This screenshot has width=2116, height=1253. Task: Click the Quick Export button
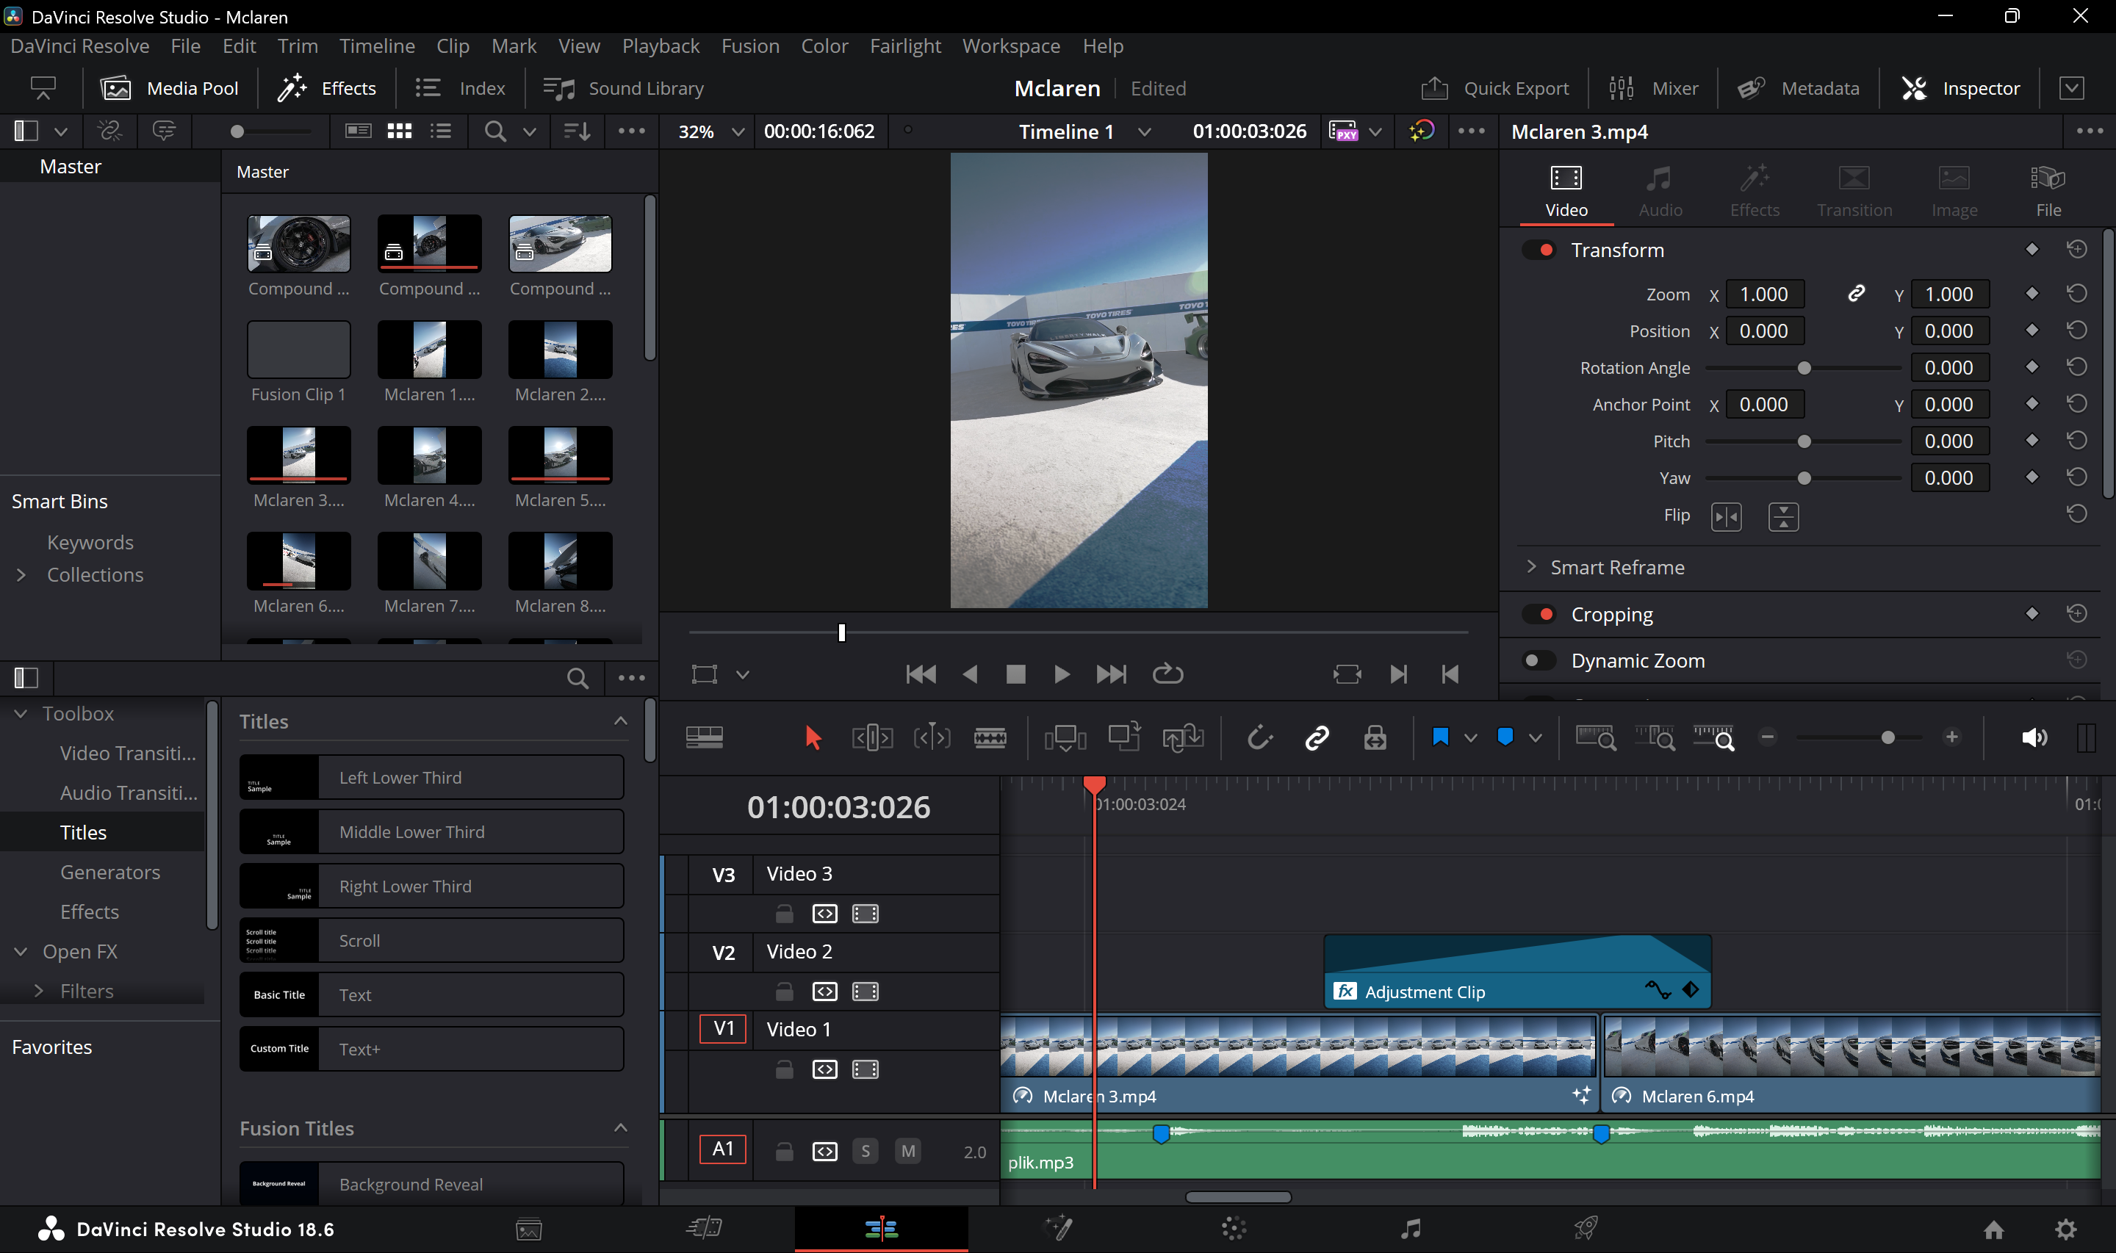[x=1494, y=88]
